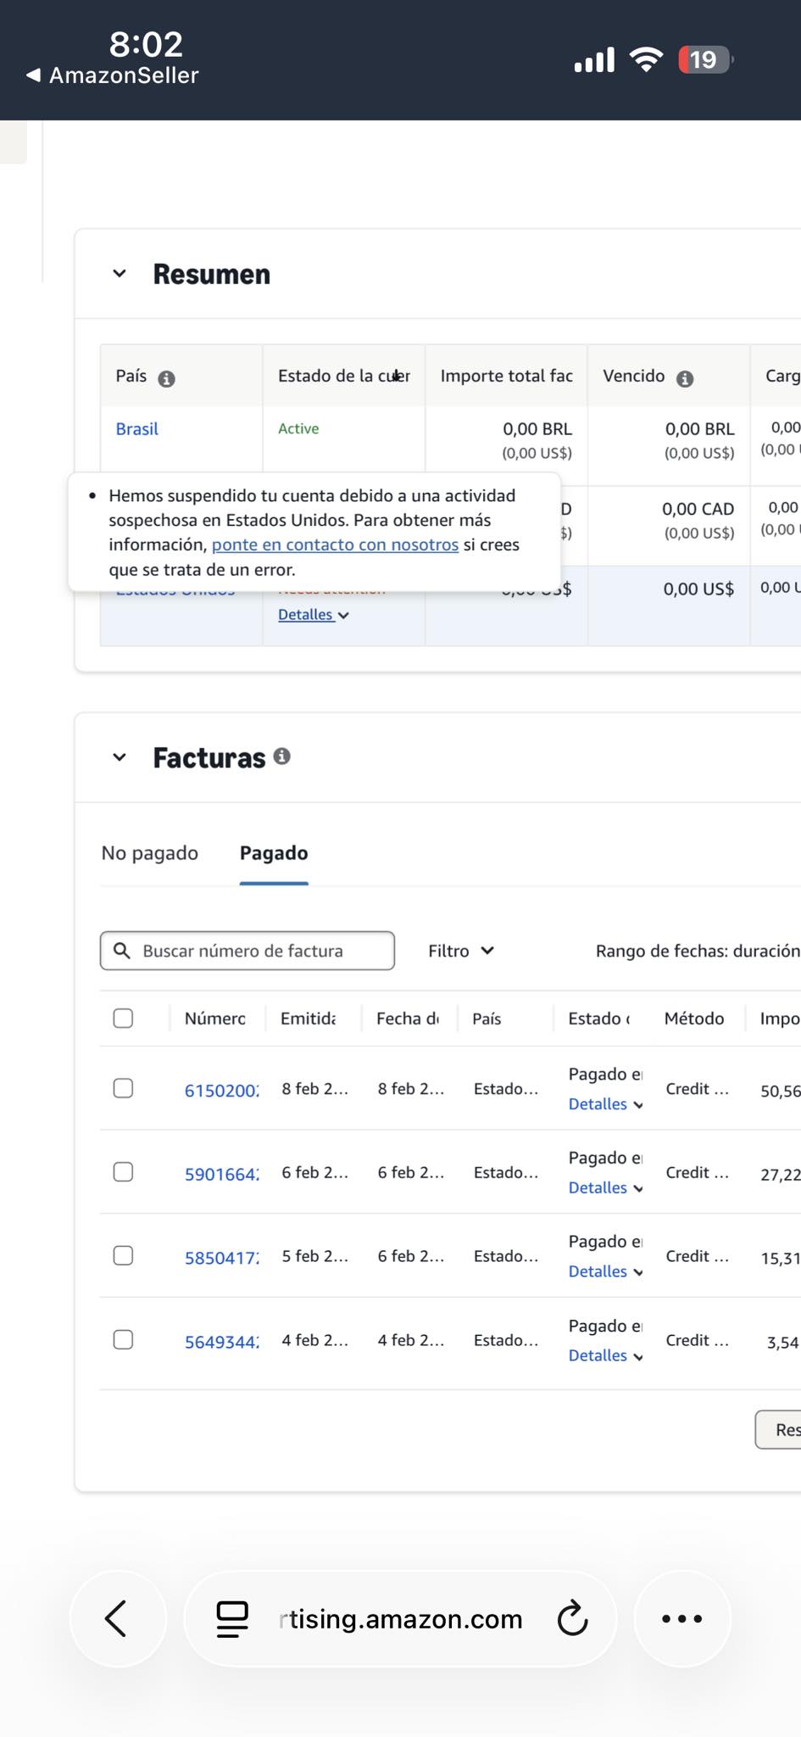Screen dimensions: 801x1737
Task: Open the "ponte en contacto con nosotros" link
Action: coord(335,545)
